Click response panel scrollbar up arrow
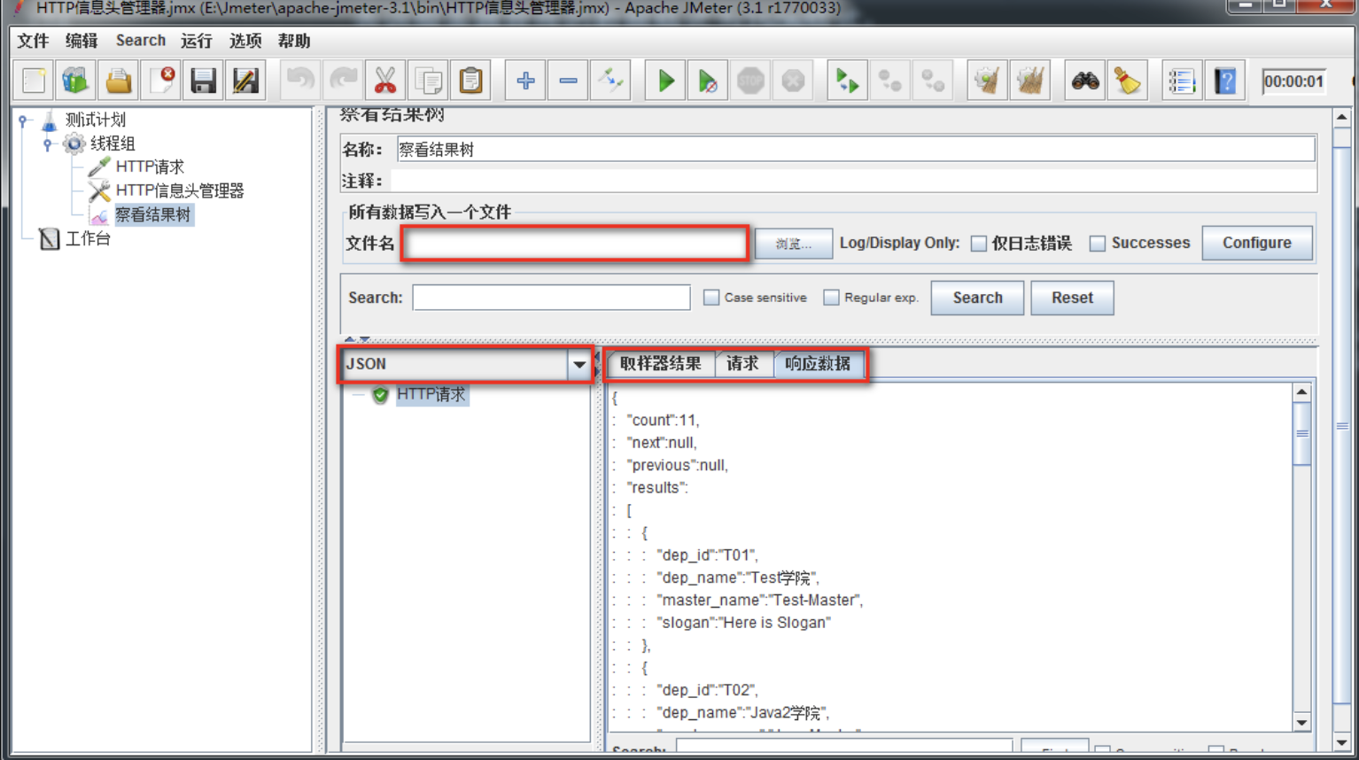This screenshot has height=760, width=1359. click(x=1301, y=392)
